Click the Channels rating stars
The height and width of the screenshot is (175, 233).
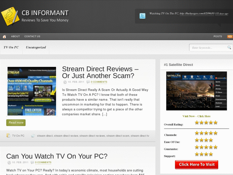[206, 133]
